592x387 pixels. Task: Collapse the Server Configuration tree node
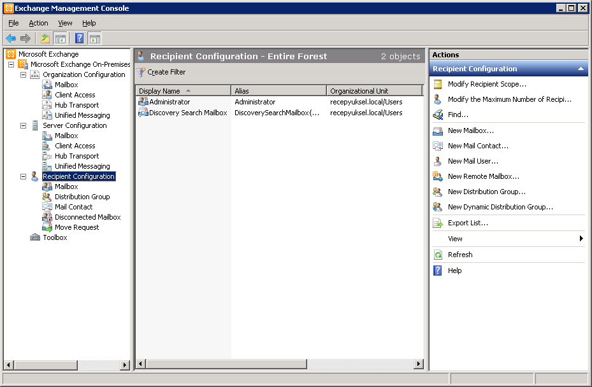point(24,125)
